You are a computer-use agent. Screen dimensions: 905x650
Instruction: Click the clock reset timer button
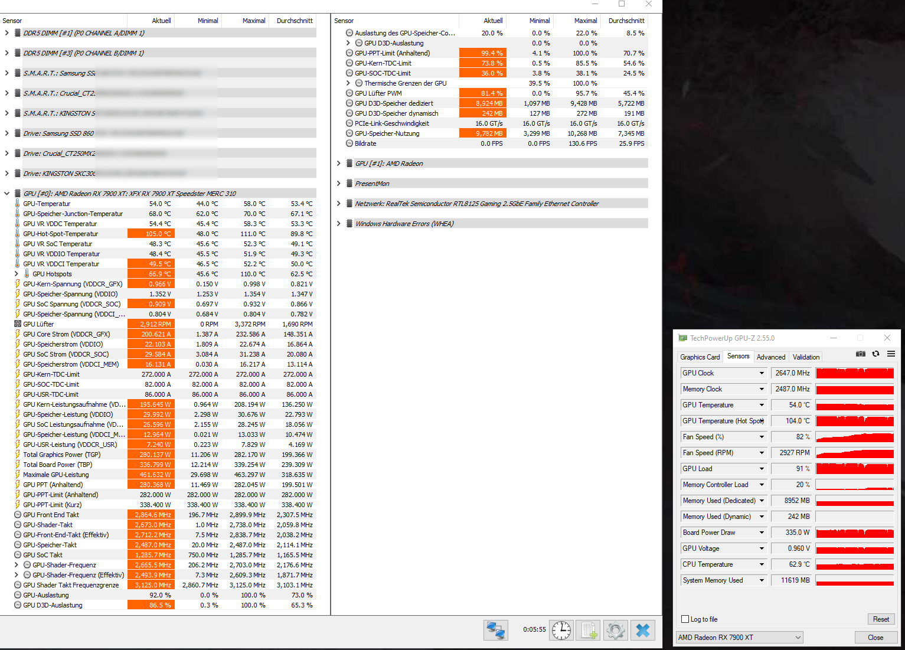tap(561, 631)
